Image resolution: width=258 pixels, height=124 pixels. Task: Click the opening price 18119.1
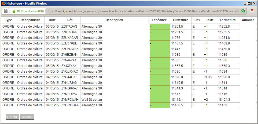(x=177, y=100)
